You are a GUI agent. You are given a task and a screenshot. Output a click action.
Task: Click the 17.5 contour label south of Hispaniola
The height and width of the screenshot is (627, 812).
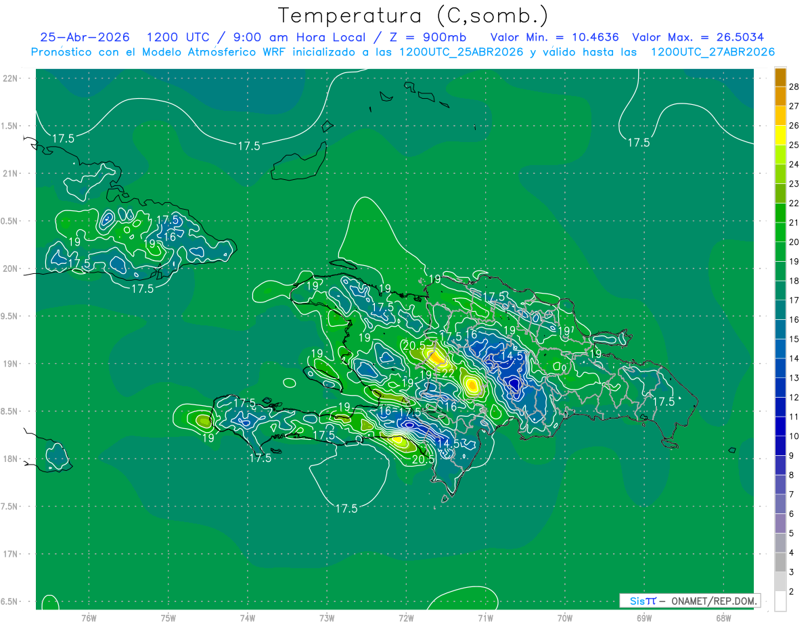click(x=346, y=509)
